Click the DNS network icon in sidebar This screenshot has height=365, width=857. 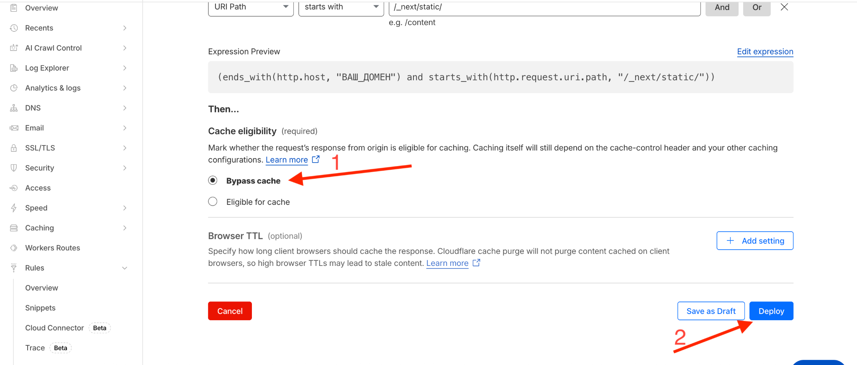(x=14, y=108)
